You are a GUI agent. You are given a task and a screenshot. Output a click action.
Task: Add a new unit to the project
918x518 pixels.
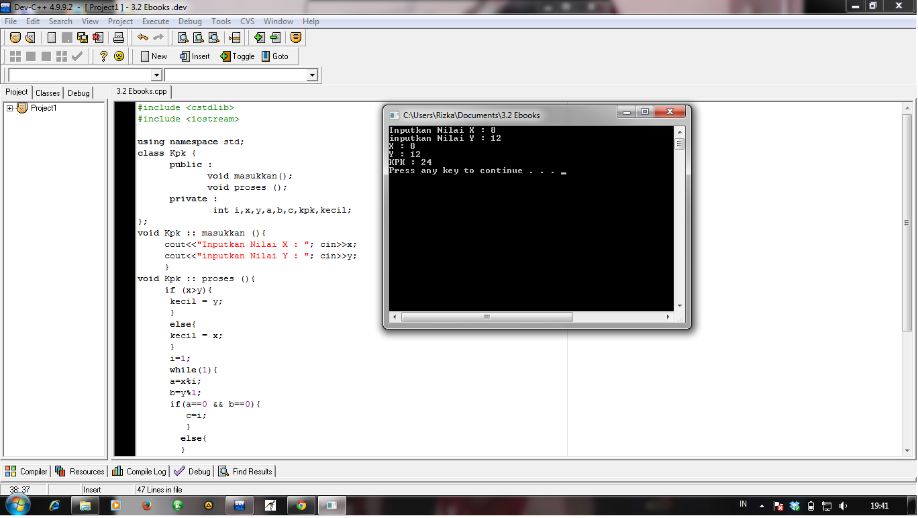[259, 38]
